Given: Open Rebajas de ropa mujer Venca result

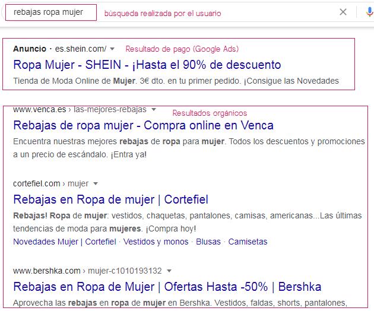Looking at the screenshot, I should pos(143,125).
